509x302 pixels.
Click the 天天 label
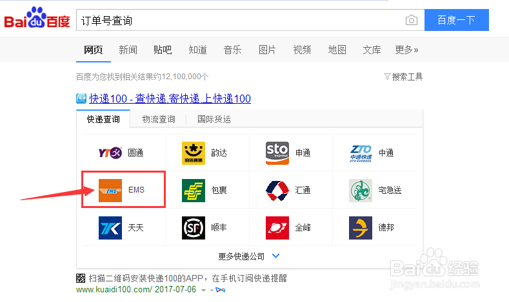[x=135, y=227]
